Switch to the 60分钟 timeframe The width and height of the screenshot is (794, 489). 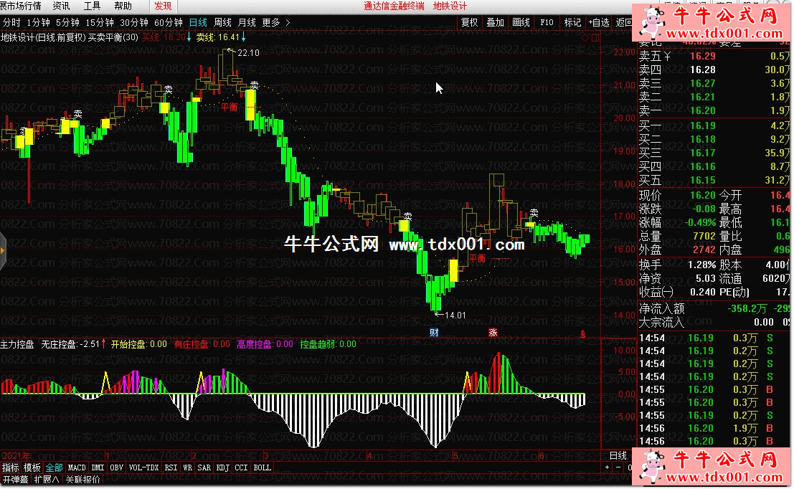(x=168, y=22)
